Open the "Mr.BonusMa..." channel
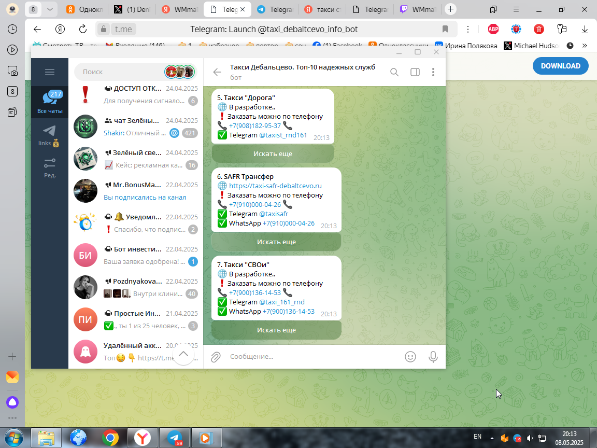The height and width of the screenshot is (448, 597). 136,190
